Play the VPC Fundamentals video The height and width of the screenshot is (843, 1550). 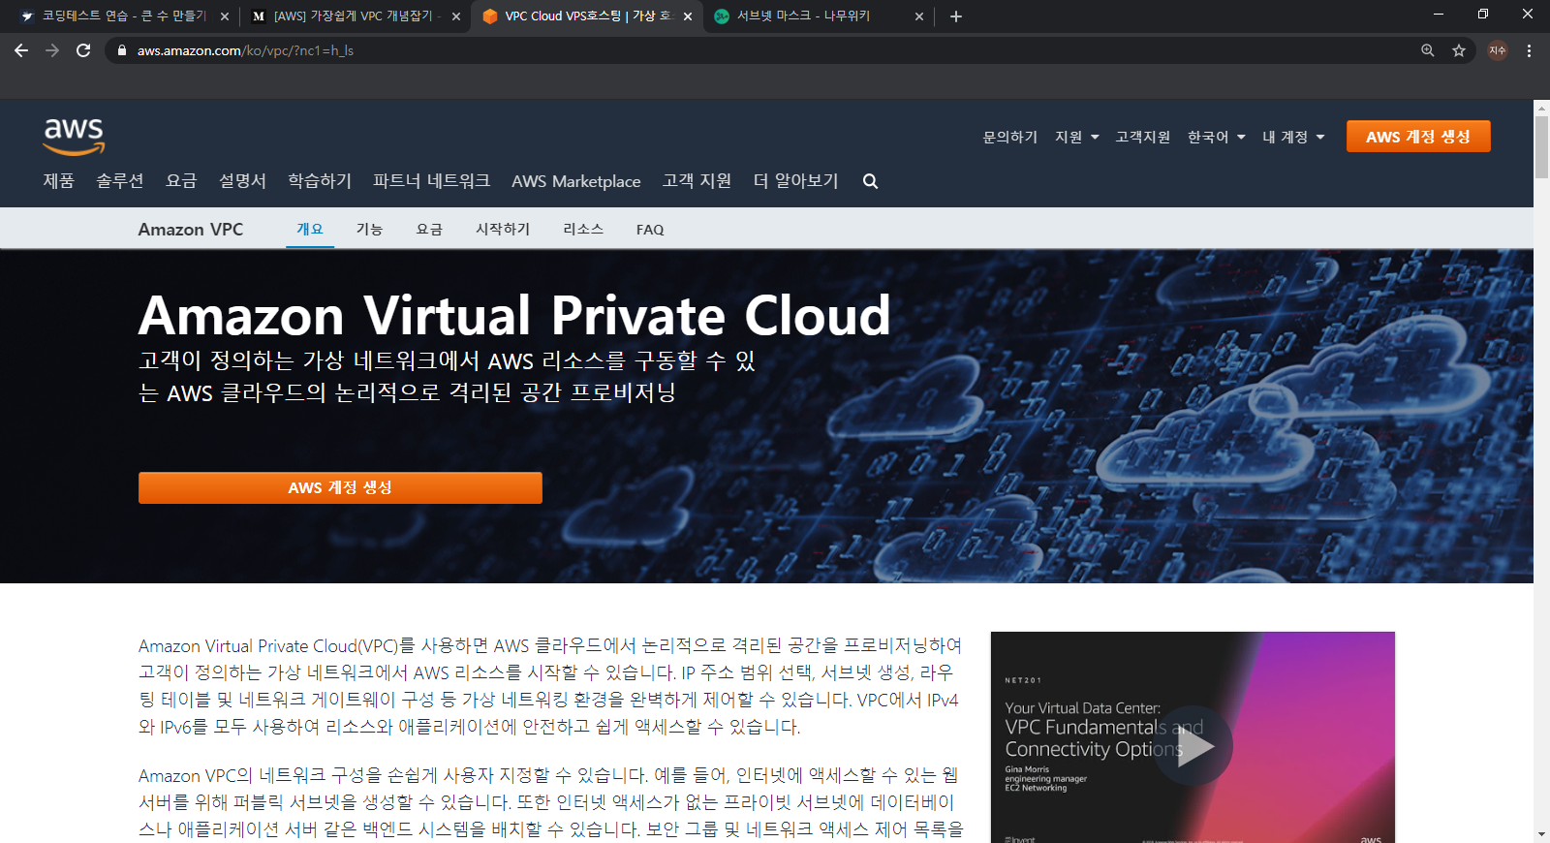tap(1193, 746)
